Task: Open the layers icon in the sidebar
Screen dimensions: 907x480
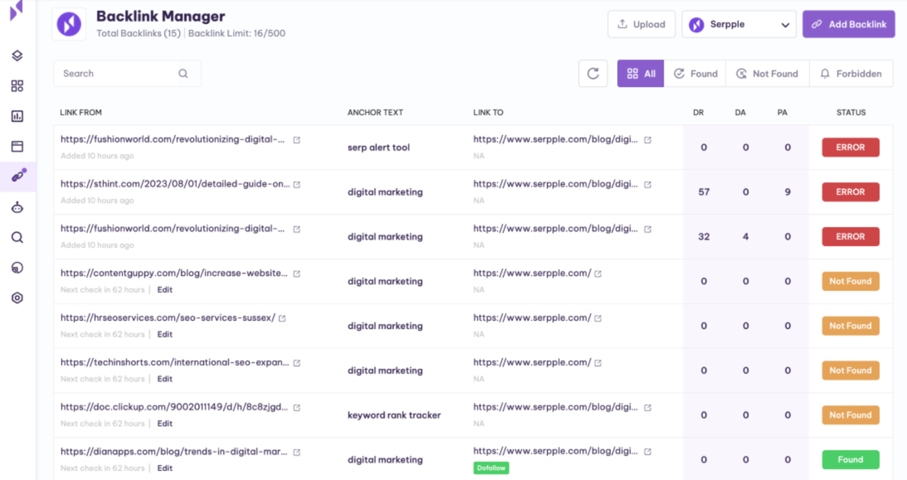Action: click(x=17, y=56)
